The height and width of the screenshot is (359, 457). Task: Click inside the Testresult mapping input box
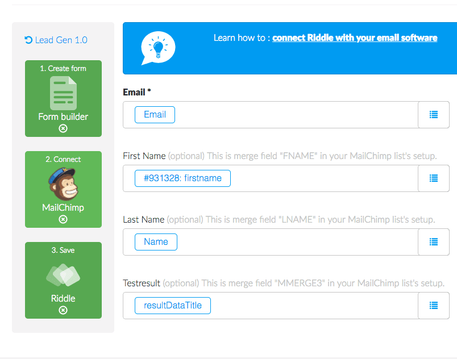[271, 306]
